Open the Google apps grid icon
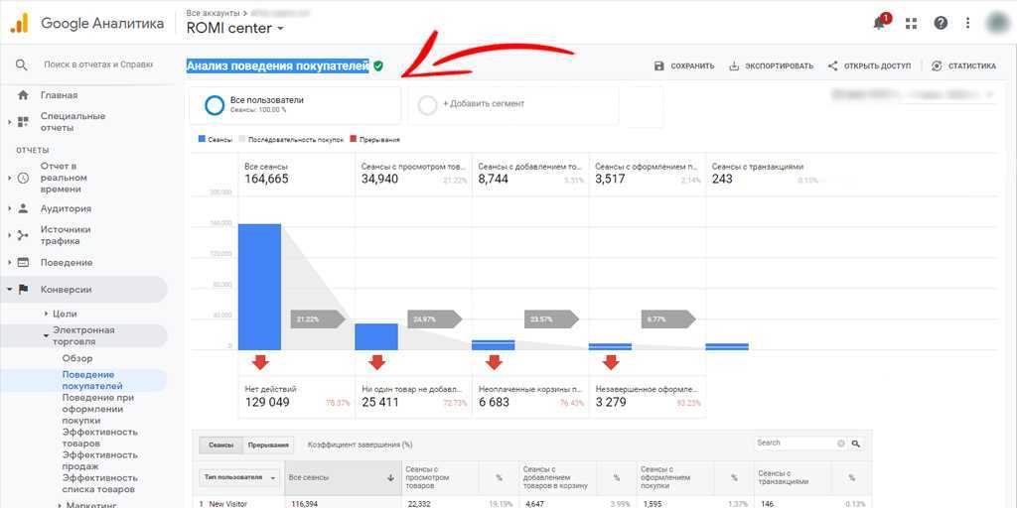 [911, 23]
